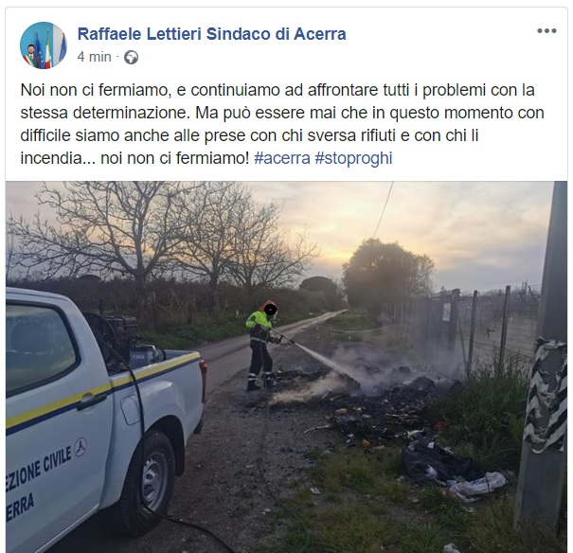Open the post options three-dot menu
This screenshot has width=573, height=553.
point(546,31)
